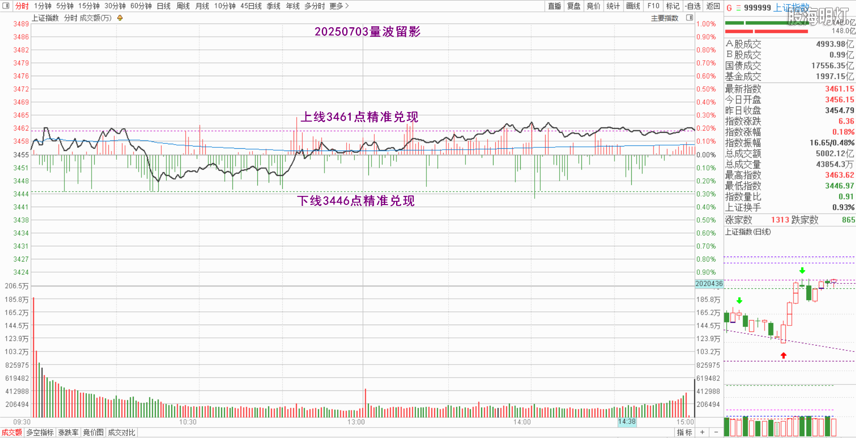
Task: Select the 成交额 bottom indicator tab
Action: click(12, 433)
